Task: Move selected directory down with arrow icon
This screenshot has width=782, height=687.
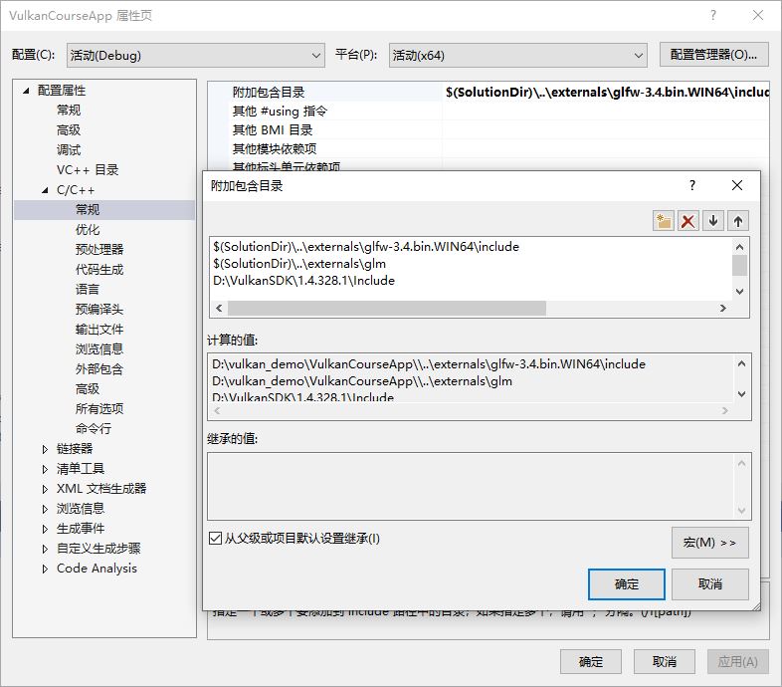Action: click(713, 221)
